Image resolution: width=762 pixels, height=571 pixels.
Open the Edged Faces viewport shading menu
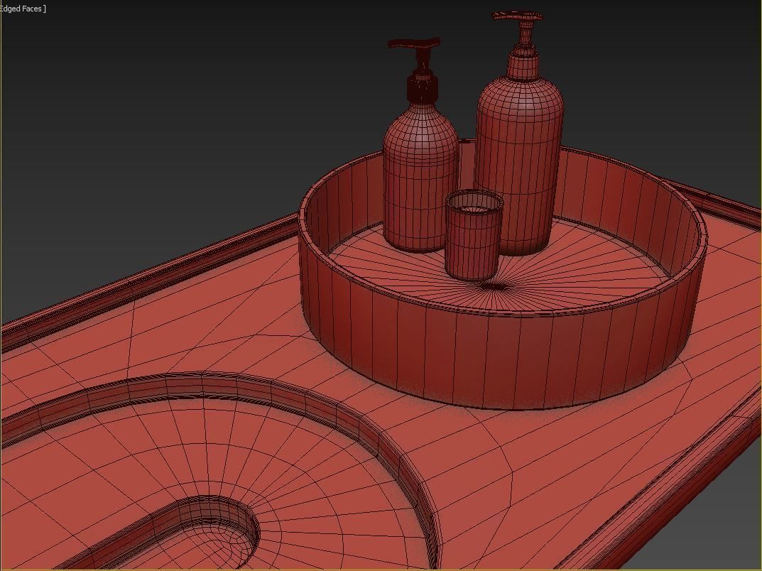[22, 9]
